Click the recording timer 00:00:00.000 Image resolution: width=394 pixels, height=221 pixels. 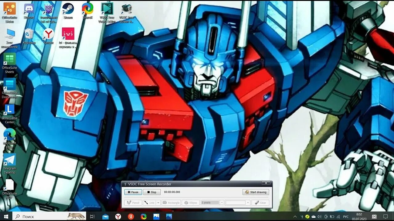click(172, 192)
